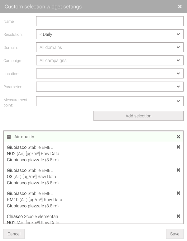Select the Air quality group title
This screenshot has width=187, height=241.
[24, 137]
